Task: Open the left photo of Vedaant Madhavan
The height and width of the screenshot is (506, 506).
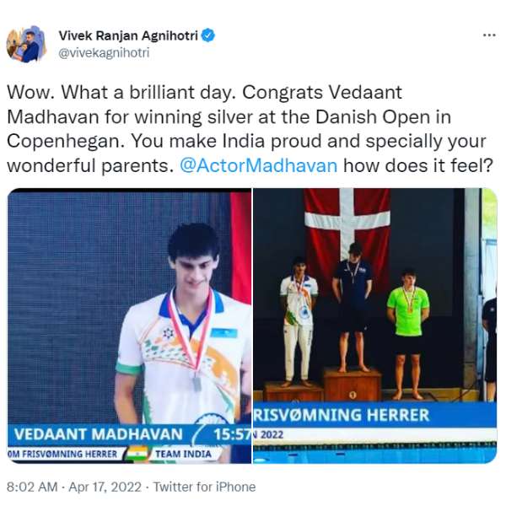Action: (x=129, y=326)
